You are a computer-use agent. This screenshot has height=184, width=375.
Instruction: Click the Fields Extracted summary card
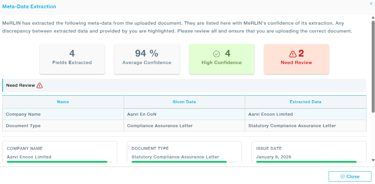tap(72, 59)
